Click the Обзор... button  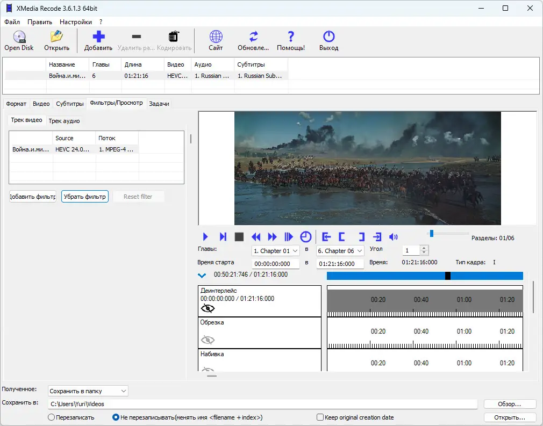tap(510, 404)
